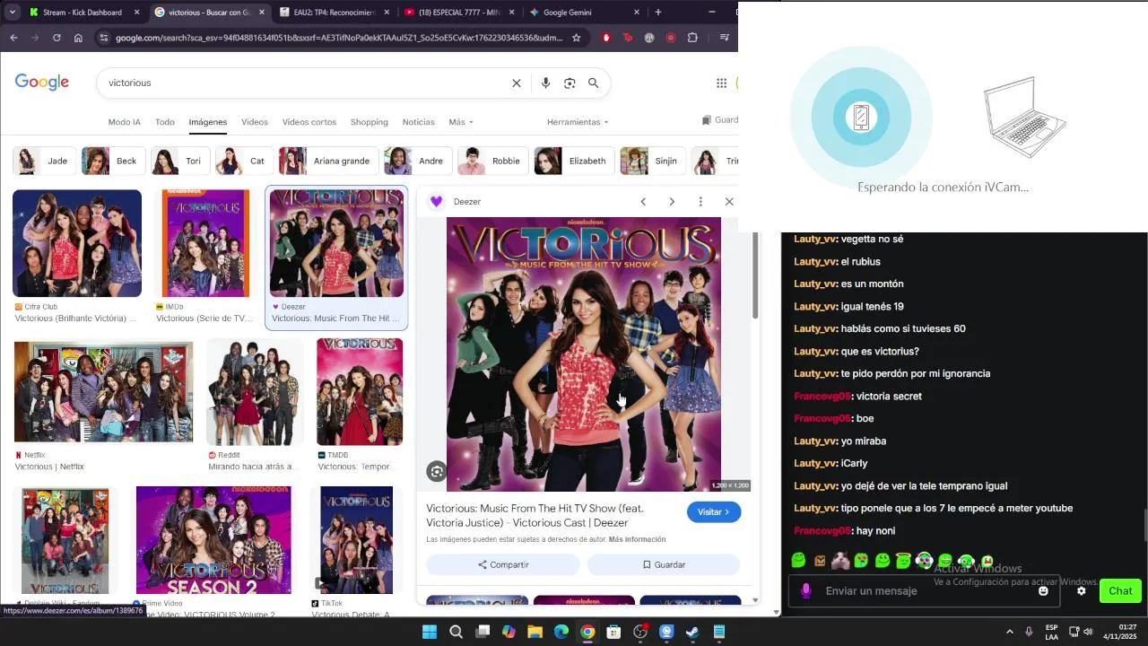Open Microsoft Edge from the taskbar

[x=561, y=632]
